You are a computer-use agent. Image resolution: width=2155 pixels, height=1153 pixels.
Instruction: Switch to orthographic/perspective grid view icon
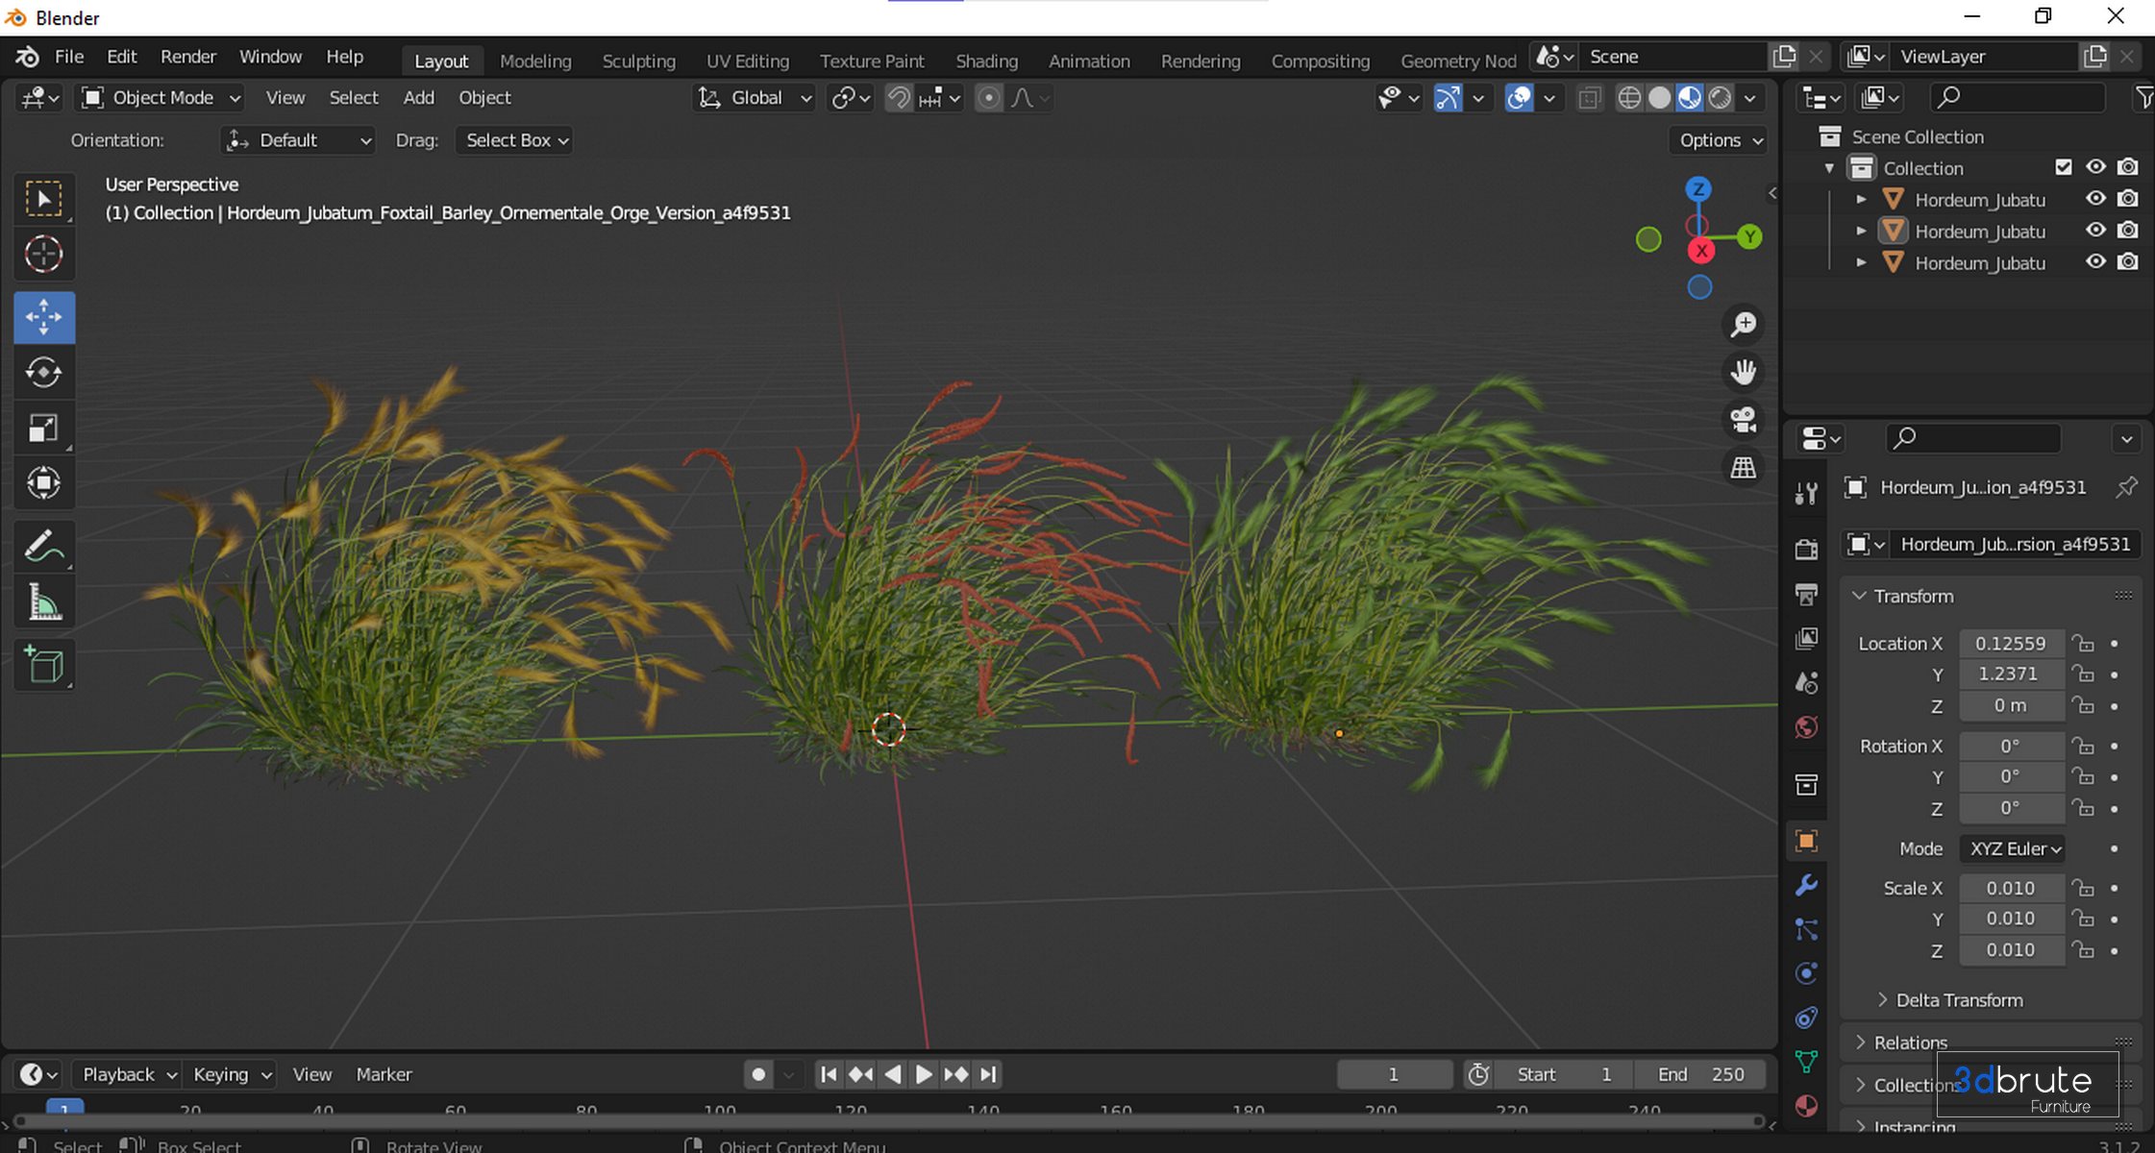pyautogui.click(x=1743, y=468)
